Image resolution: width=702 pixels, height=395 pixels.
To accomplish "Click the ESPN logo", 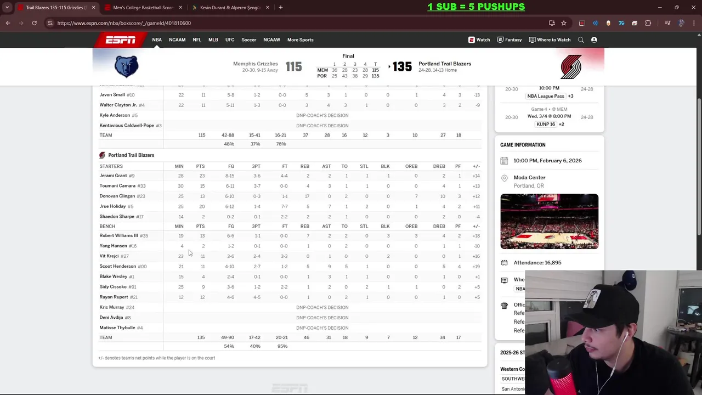I will click(x=121, y=39).
